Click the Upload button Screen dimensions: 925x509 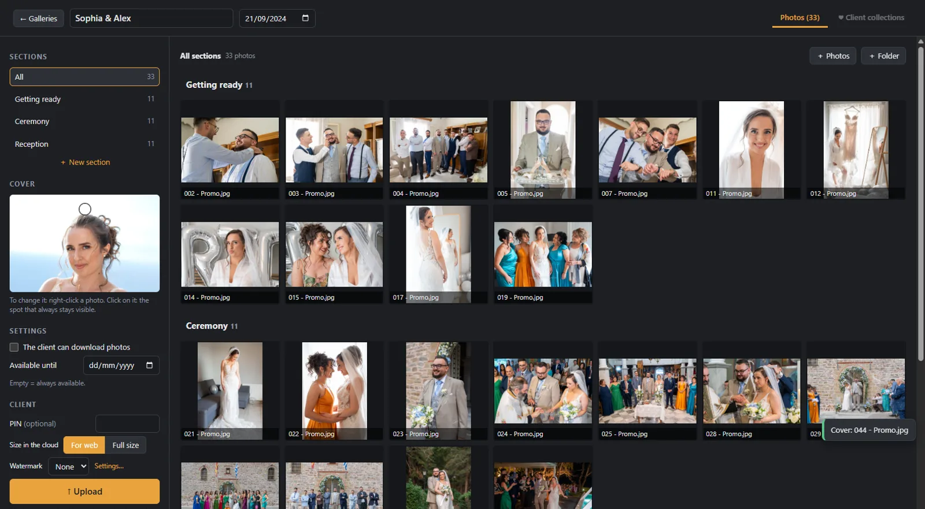(84, 491)
